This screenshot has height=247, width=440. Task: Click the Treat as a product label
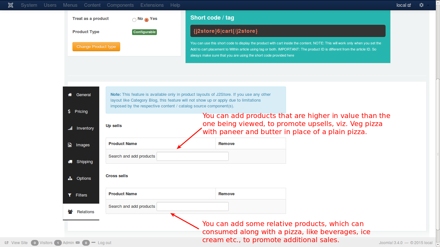91,19
